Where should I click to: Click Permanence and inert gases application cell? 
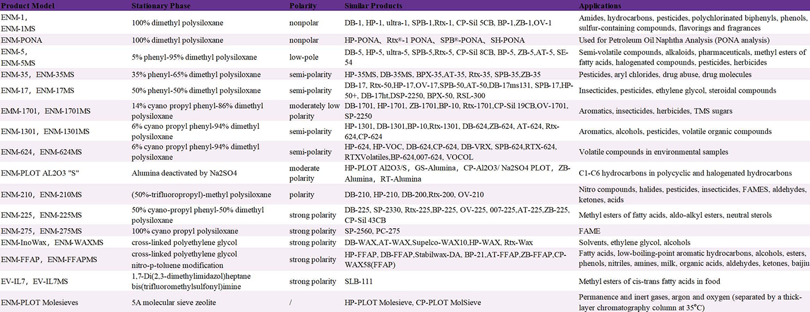click(691, 302)
